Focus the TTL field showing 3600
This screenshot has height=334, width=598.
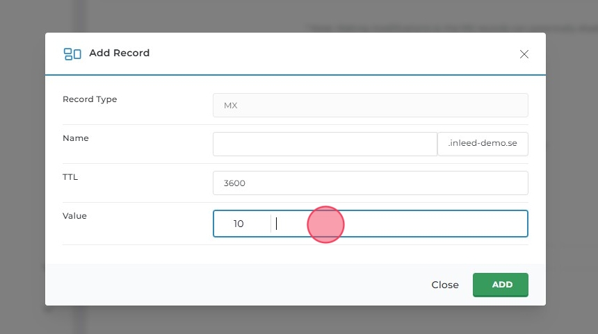(370, 183)
